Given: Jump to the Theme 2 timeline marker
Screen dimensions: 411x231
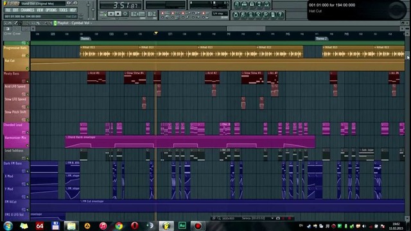Looking at the screenshot, I should tap(321, 38).
